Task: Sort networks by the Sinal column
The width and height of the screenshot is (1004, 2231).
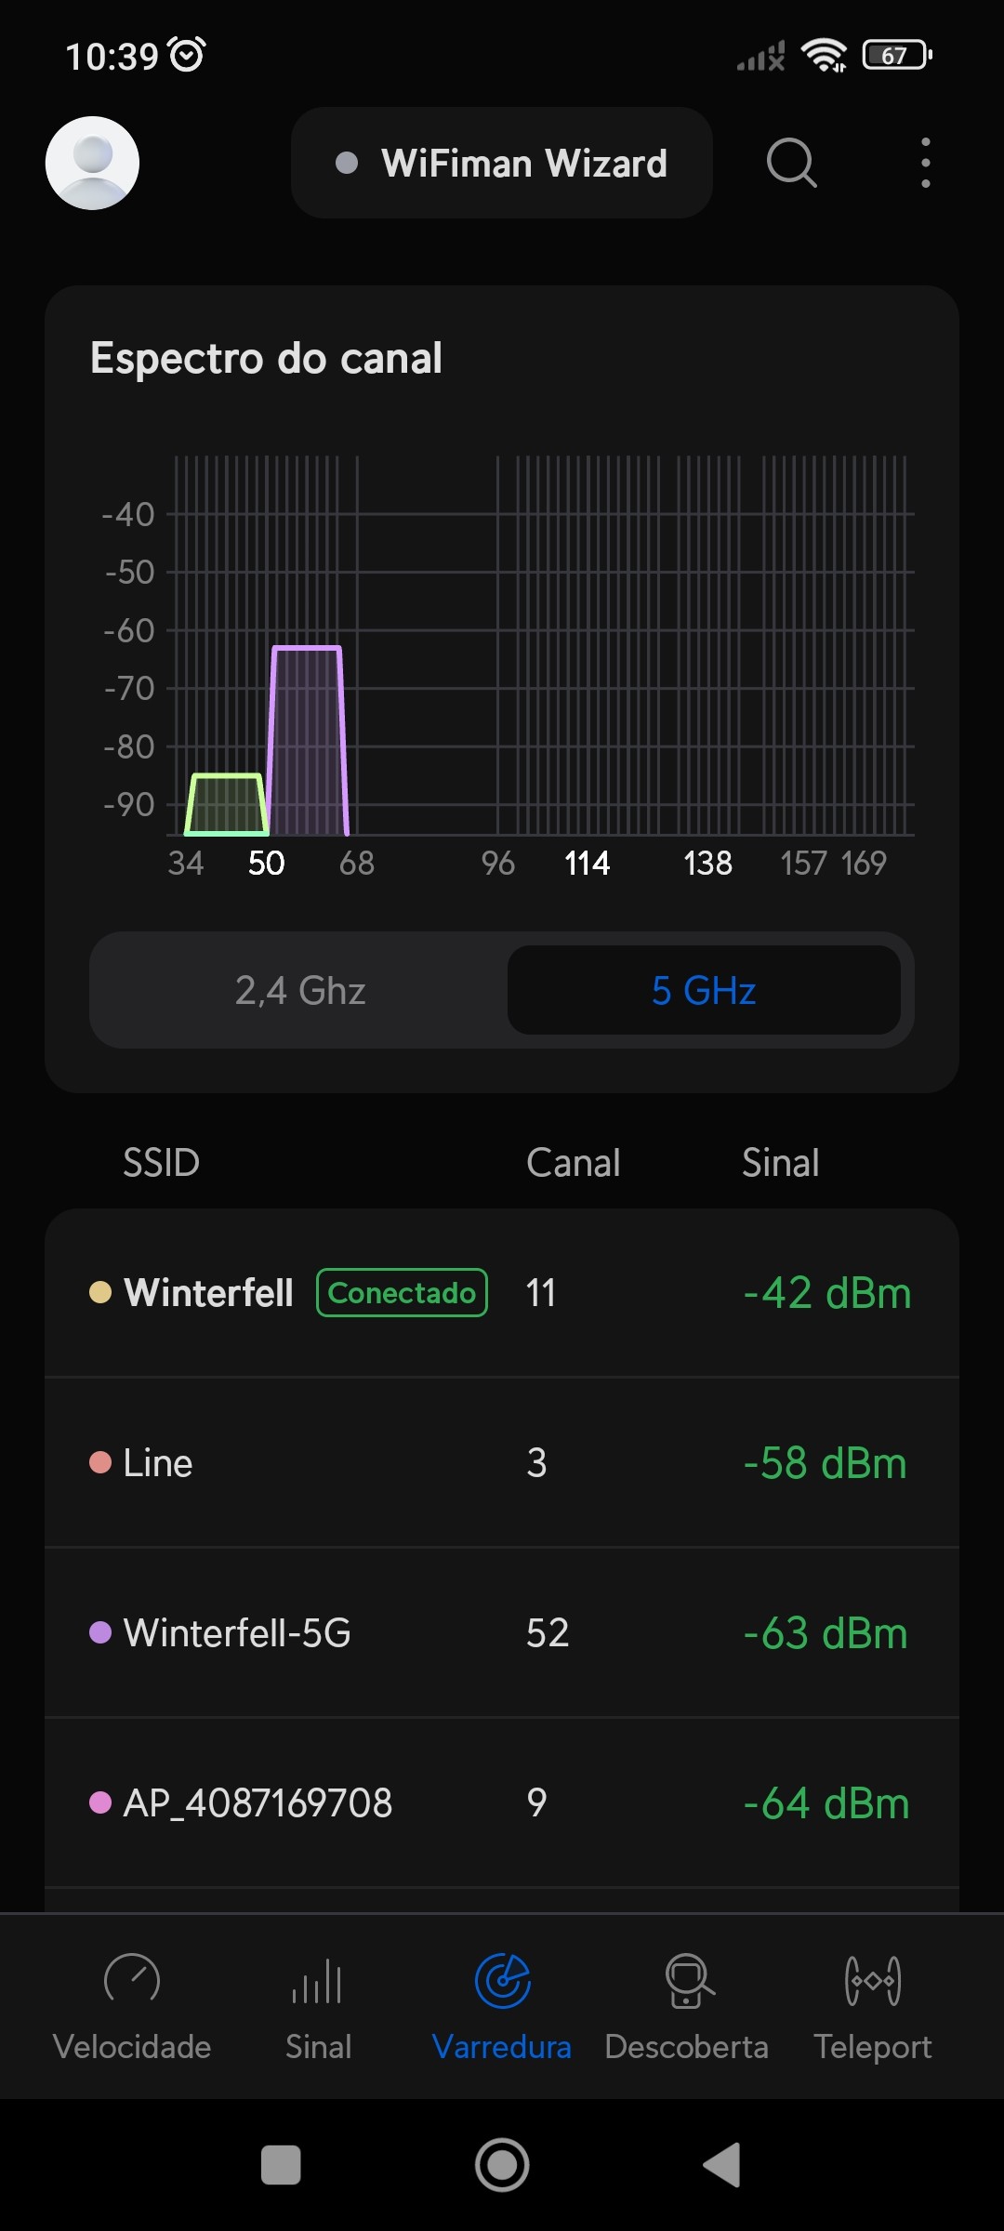Action: (x=780, y=1163)
